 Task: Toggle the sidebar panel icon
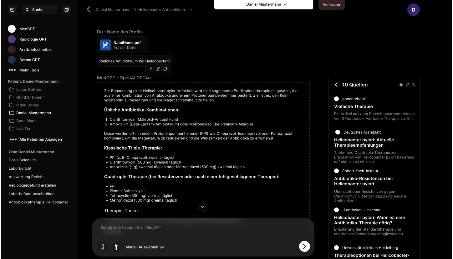click(13, 10)
